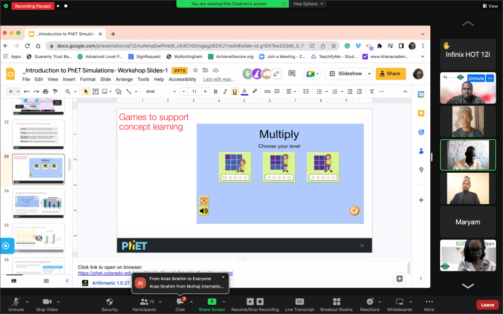Viewport: 503px width, 314px height.
Task: Expand the Slideshow options dropdown arrow
Action: point(367,74)
